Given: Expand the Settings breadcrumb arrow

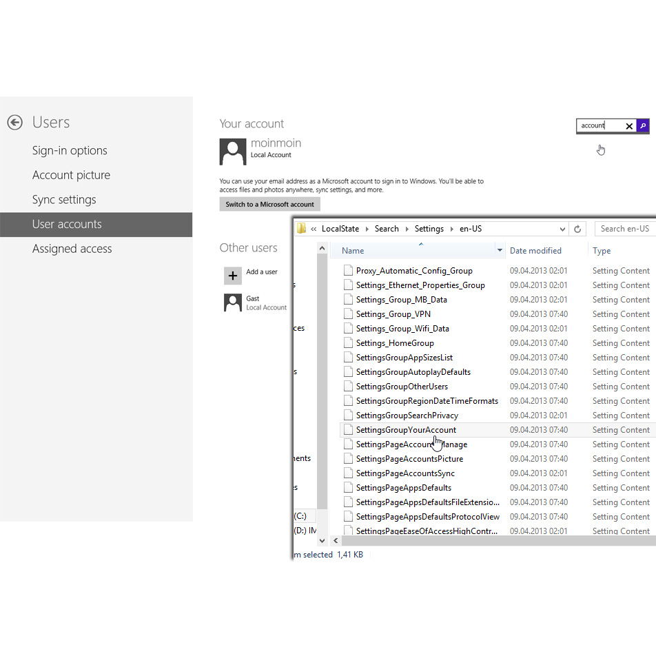Looking at the screenshot, I should coord(452,229).
